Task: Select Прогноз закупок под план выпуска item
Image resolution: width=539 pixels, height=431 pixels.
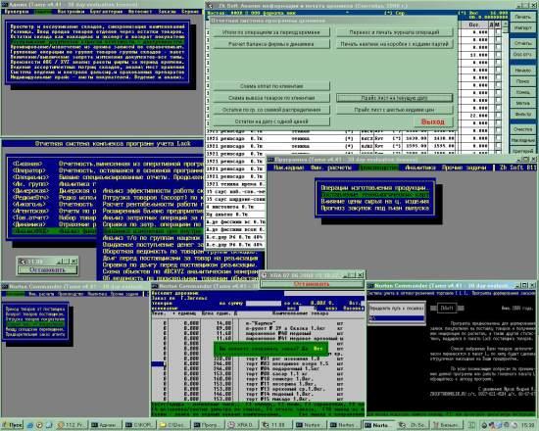Action: coord(374,208)
